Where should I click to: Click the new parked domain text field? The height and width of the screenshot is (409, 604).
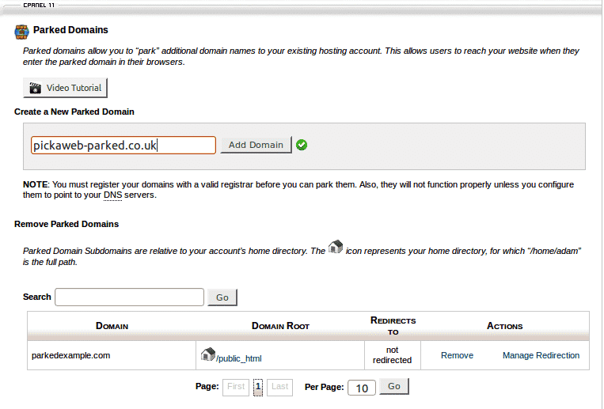click(x=123, y=146)
